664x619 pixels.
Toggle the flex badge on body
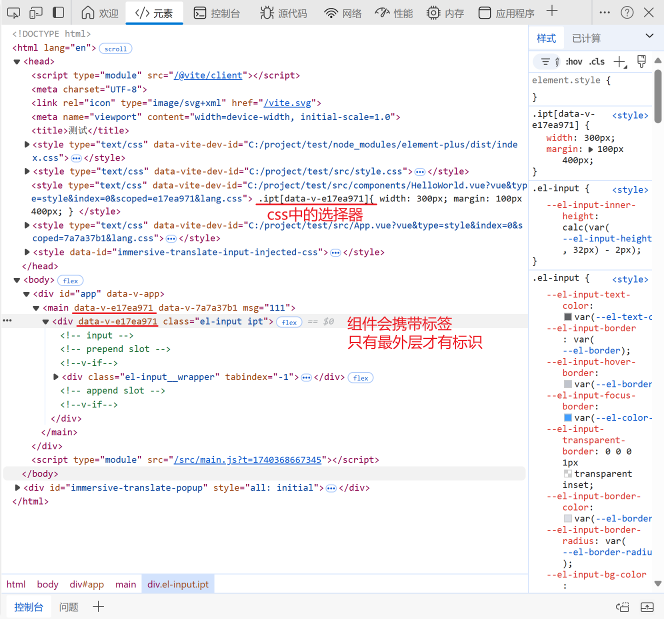coord(70,281)
